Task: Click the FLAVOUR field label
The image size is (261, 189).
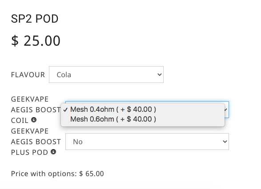Action: 28,75
